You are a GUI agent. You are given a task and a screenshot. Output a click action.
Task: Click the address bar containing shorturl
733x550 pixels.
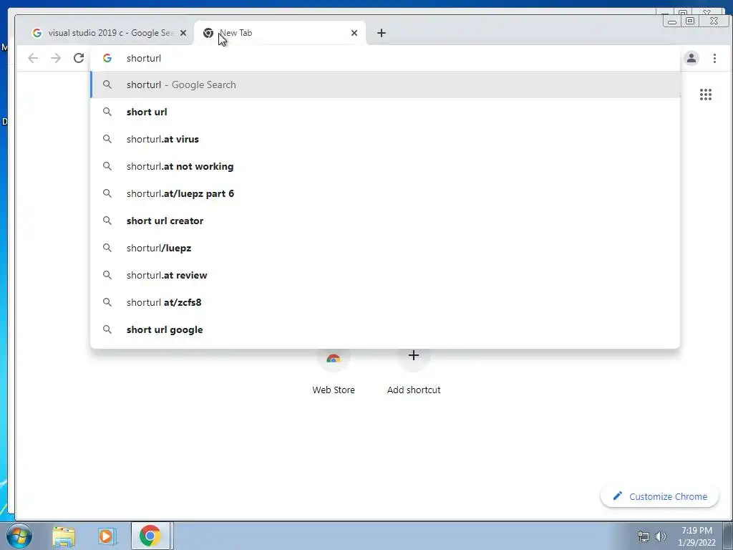click(x=386, y=58)
